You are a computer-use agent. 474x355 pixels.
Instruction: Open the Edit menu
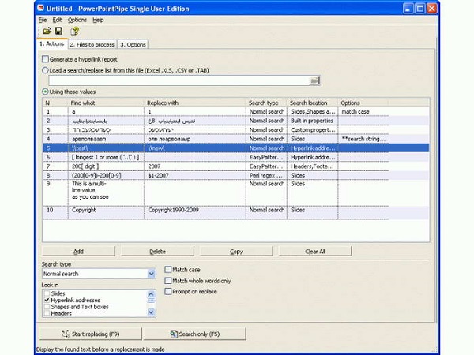pyautogui.click(x=57, y=20)
